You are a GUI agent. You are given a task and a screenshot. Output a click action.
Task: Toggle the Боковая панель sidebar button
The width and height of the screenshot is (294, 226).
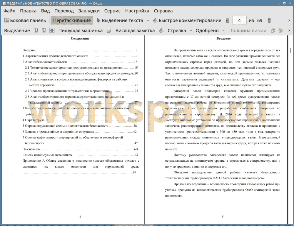pyautogui.click(x=25, y=21)
